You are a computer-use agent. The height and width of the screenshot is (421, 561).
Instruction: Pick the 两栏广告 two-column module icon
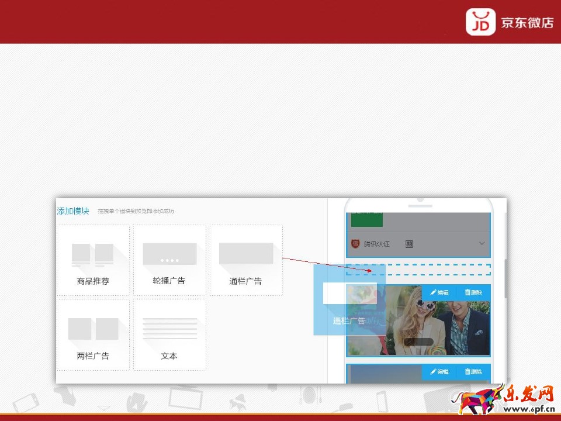point(93,329)
